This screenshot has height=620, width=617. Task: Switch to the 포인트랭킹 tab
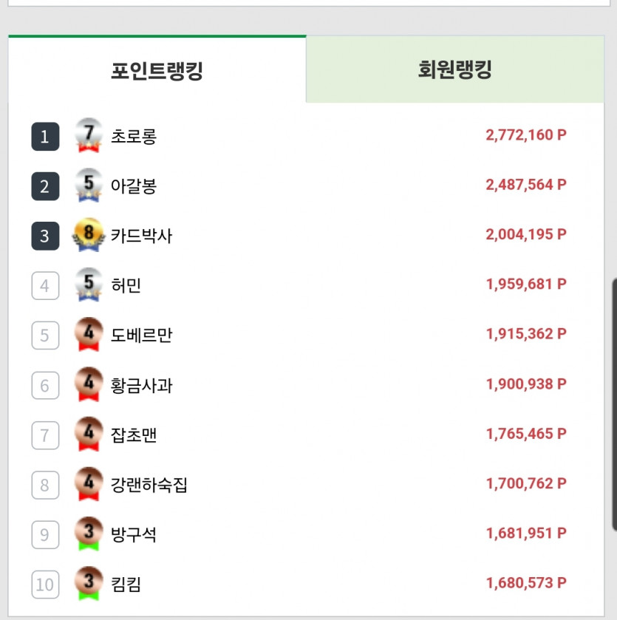(x=157, y=70)
